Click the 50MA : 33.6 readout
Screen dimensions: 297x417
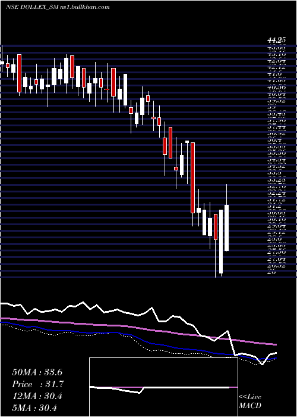tap(37, 372)
